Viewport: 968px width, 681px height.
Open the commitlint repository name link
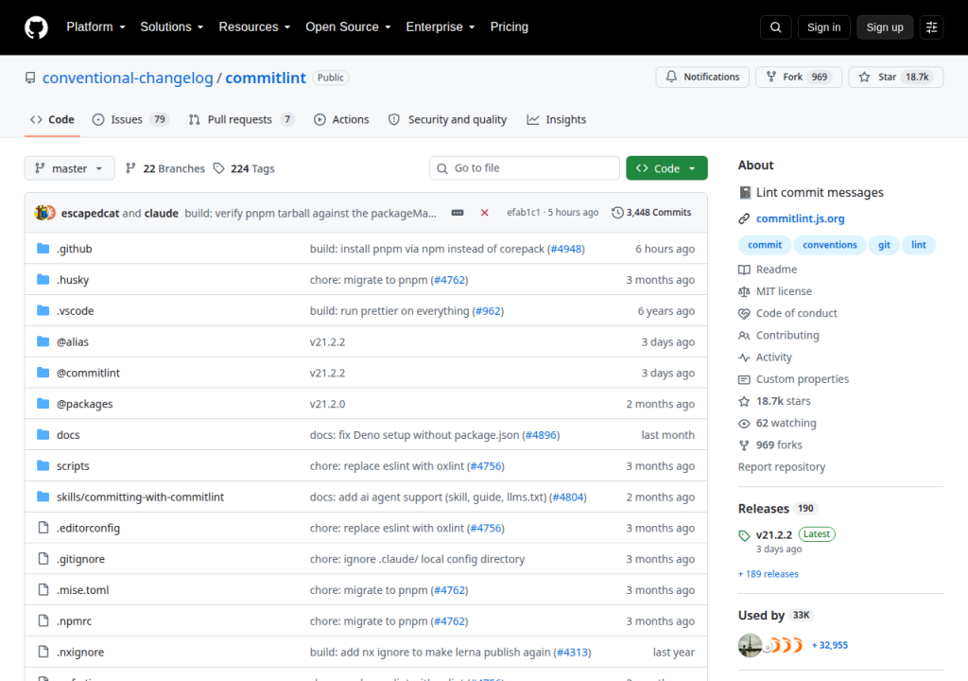pyautogui.click(x=266, y=78)
